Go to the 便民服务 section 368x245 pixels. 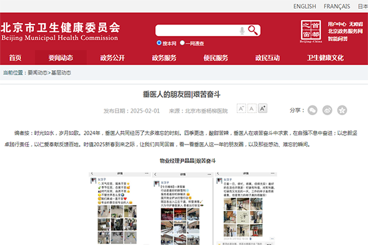(216, 58)
